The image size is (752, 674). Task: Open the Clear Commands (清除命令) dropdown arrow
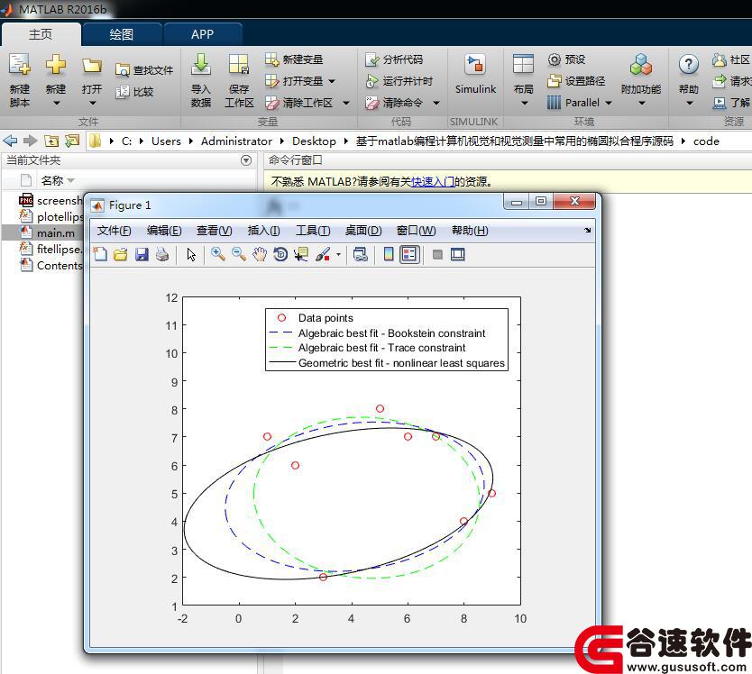click(x=436, y=103)
